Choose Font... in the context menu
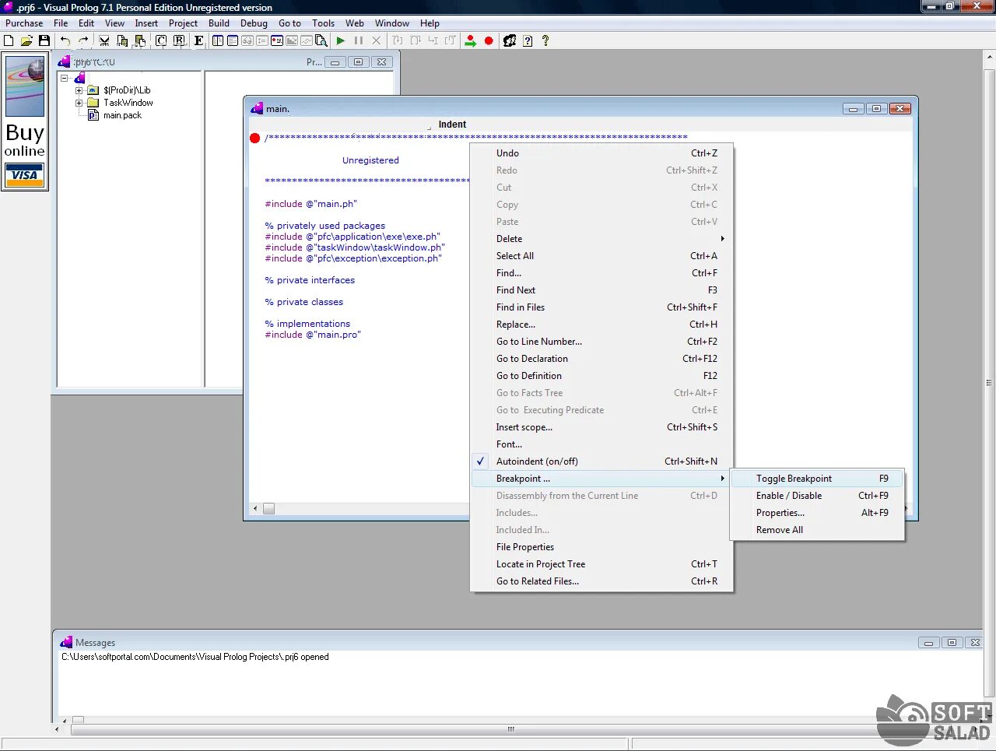Viewport: 996px width, 751px height. pyautogui.click(x=601, y=444)
